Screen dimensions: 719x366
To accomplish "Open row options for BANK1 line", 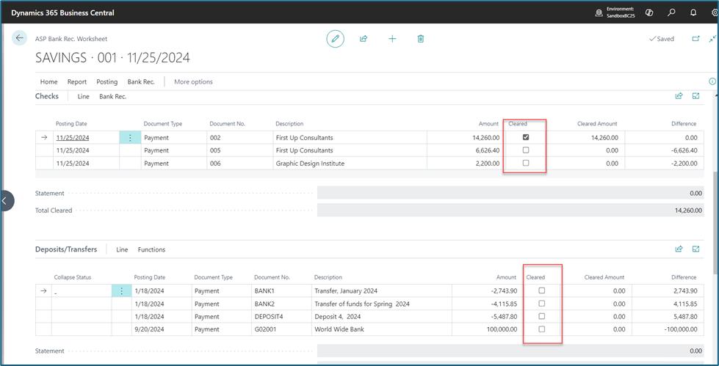I will (x=122, y=291).
